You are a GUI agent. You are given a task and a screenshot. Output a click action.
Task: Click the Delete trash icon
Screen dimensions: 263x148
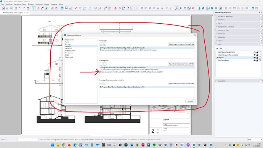[16, 8]
